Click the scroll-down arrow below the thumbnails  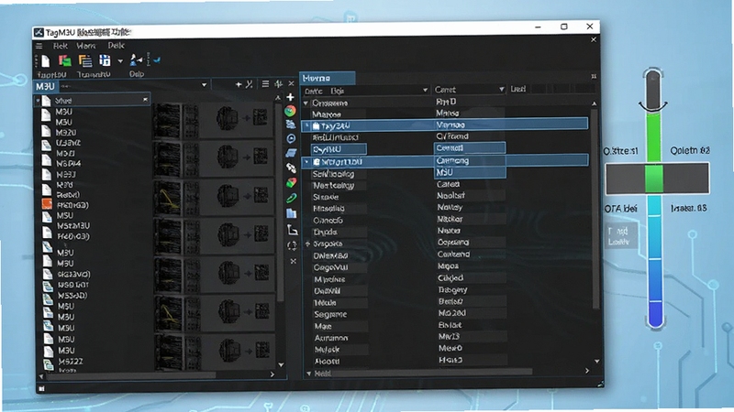point(281,364)
